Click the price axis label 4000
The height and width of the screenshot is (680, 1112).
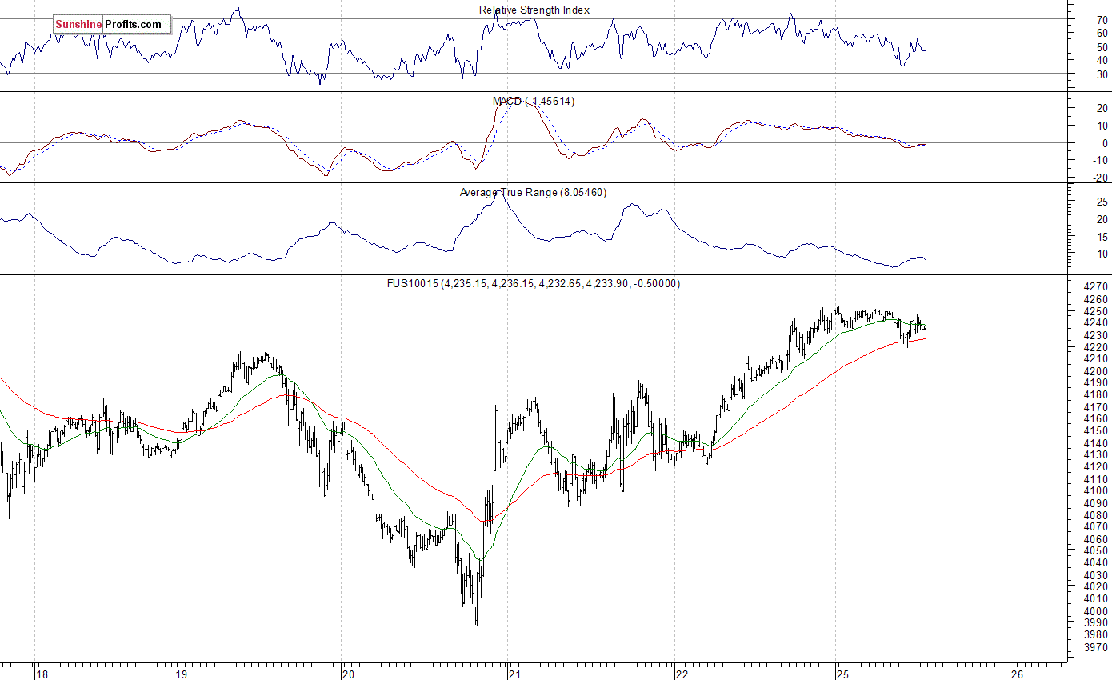[1097, 610]
